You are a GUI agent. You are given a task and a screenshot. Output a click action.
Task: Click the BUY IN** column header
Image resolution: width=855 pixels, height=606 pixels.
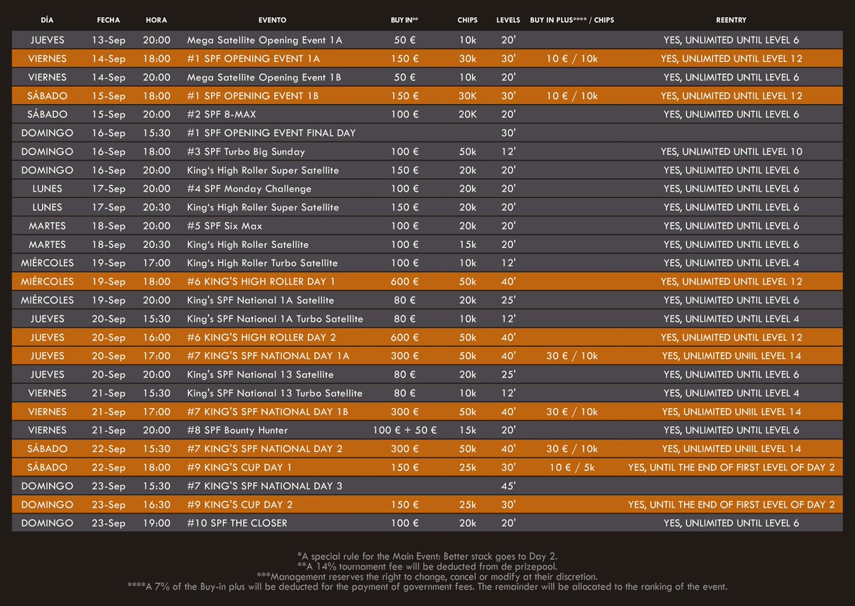tap(405, 21)
